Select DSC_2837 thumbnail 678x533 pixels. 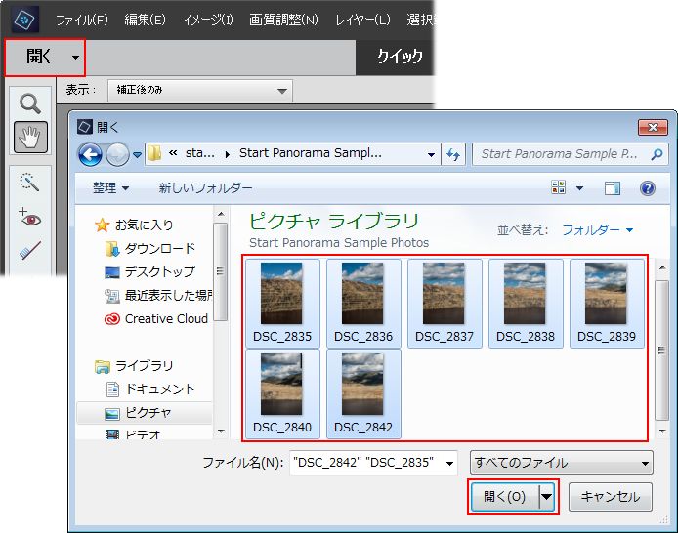tap(445, 304)
